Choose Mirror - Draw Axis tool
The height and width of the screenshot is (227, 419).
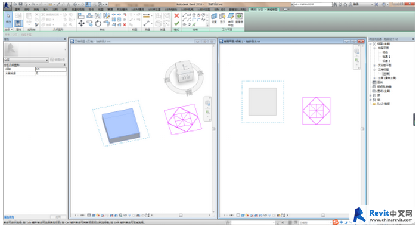click(x=106, y=16)
